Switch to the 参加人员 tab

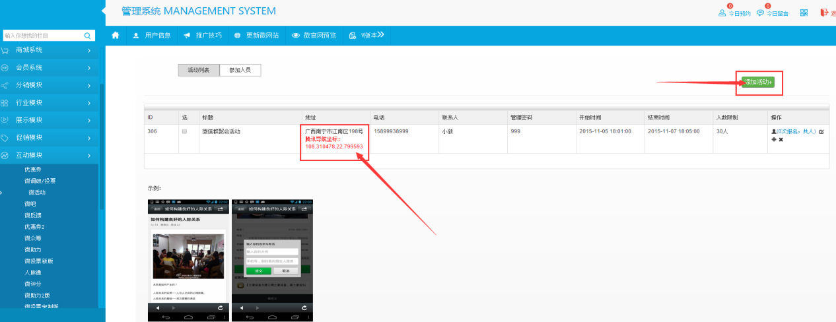240,70
